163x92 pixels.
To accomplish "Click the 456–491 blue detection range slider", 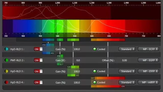I will coord(48,49).
